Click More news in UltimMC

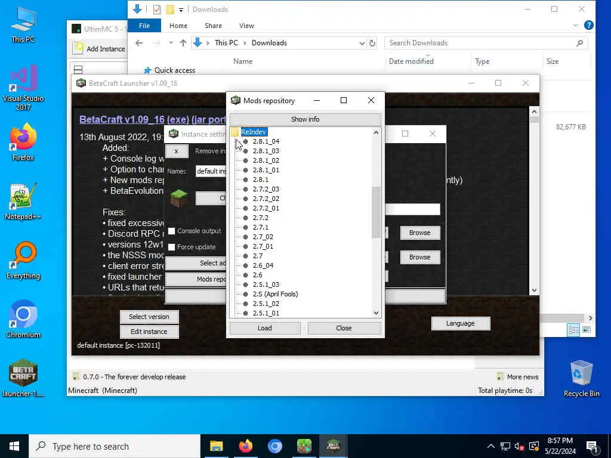pyautogui.click(x=518, y=377)
